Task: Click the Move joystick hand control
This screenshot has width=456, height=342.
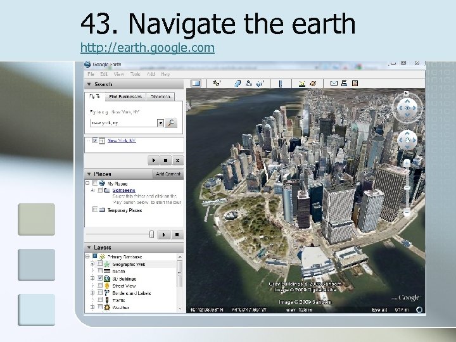Action: point(407,140)
